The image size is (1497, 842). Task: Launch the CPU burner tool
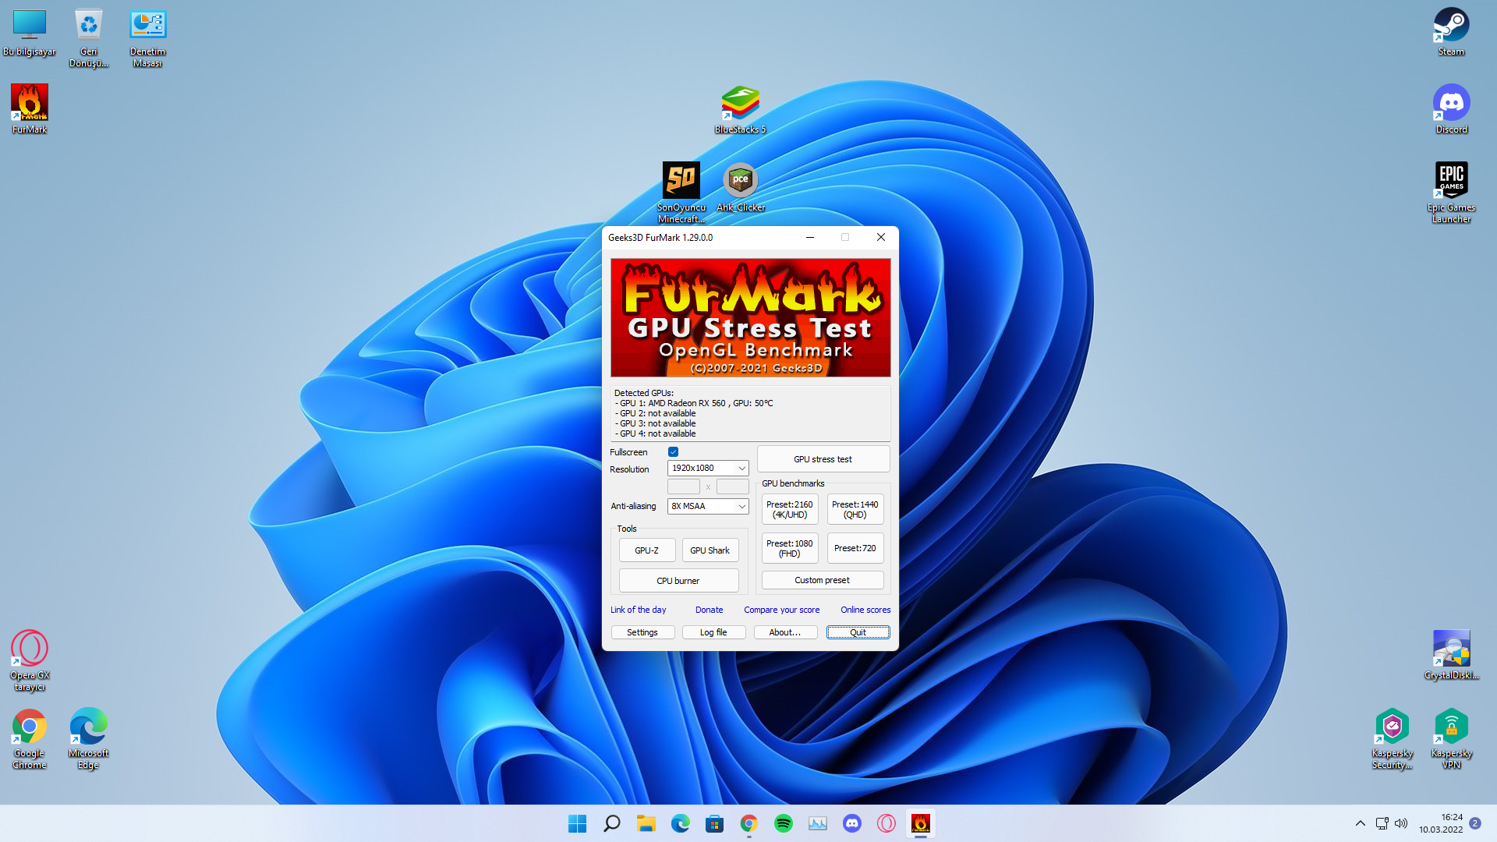click(678, 581)
